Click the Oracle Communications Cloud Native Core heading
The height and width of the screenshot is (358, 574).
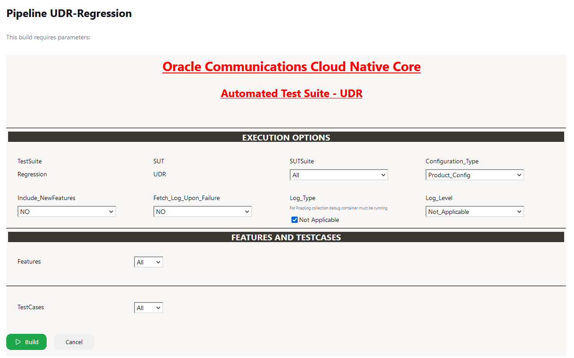point(291,67)
